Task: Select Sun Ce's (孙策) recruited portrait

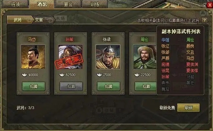Action: 70,57
